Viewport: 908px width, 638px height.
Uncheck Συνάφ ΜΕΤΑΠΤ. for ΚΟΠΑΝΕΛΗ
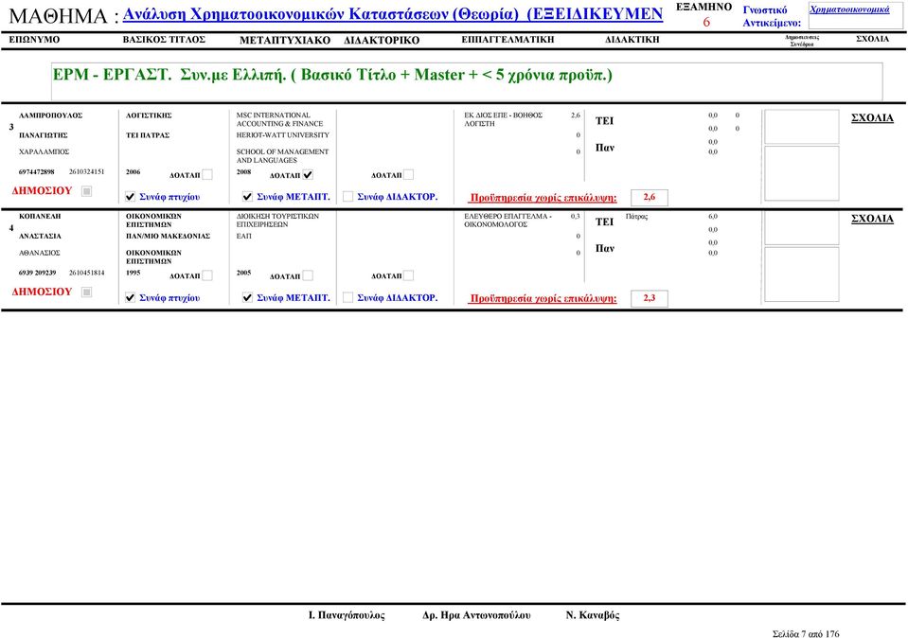pos(247,297)
